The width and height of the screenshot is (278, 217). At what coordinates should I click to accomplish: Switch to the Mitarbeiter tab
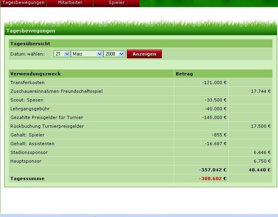coord(70,3)
